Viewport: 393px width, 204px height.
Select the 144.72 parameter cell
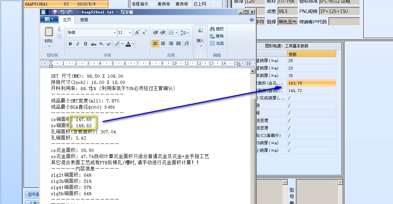coord(311,91)
